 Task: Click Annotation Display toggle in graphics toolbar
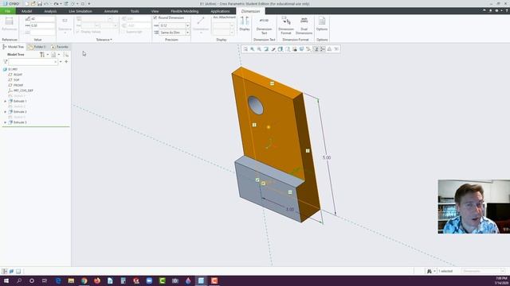point(316,49)
